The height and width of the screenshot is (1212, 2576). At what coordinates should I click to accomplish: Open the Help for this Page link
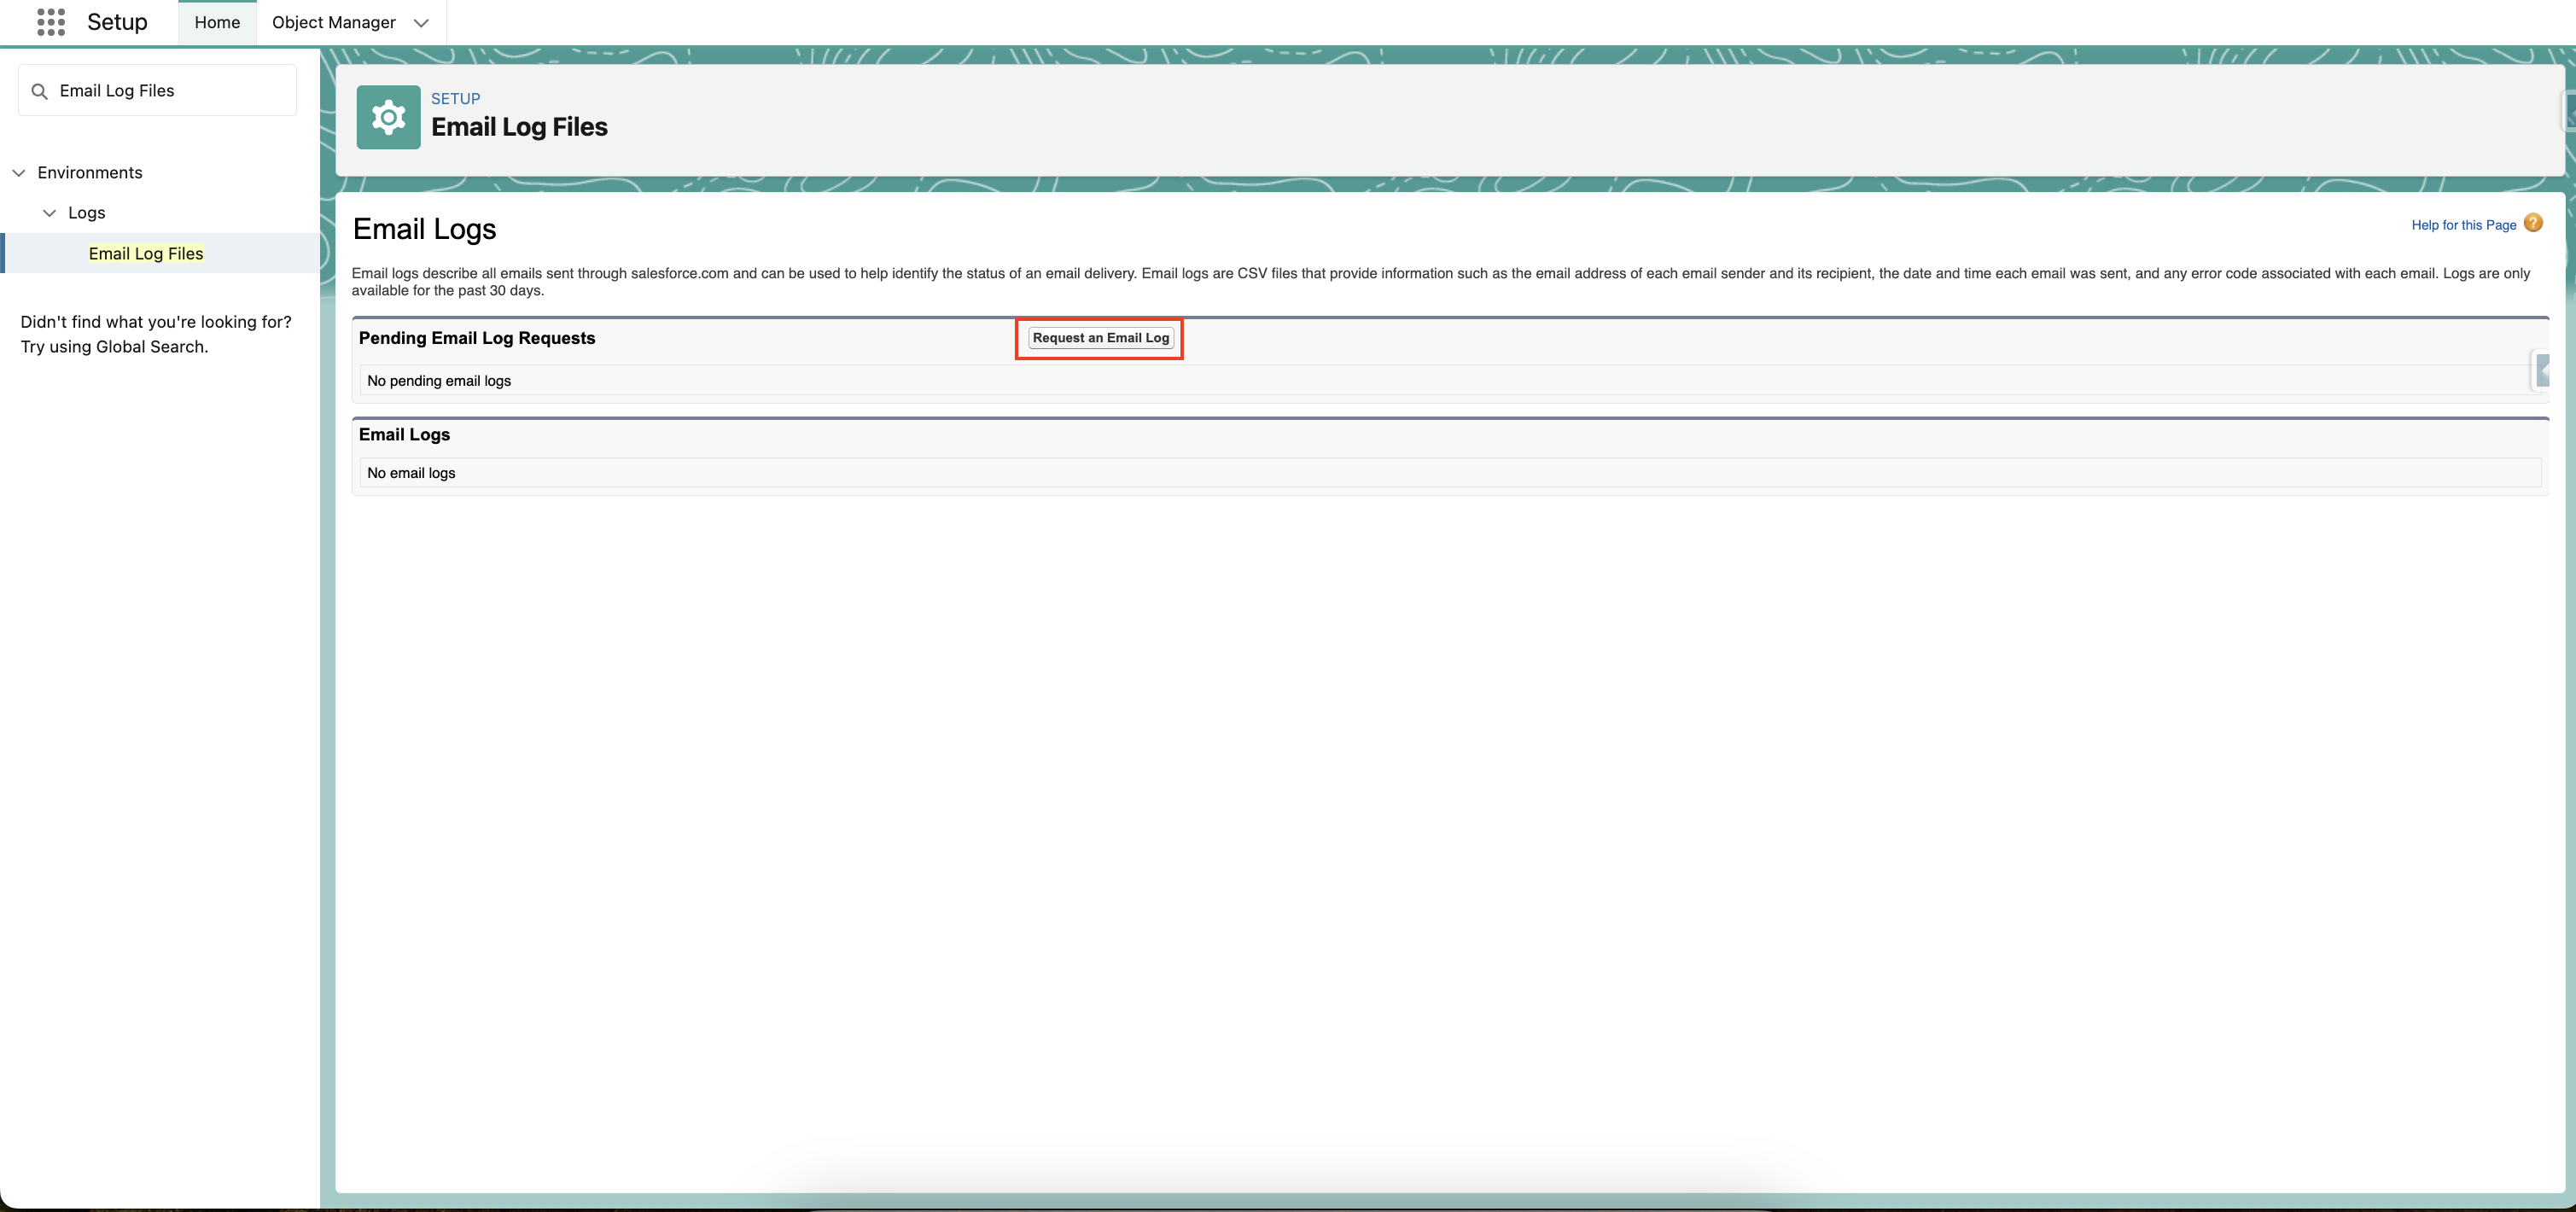(2463, 224)
